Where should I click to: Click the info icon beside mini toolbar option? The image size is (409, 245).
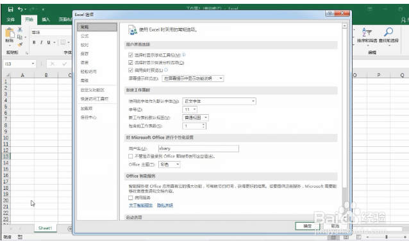click(183, 55)
